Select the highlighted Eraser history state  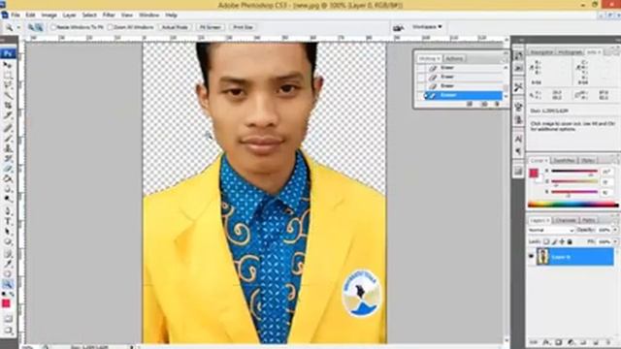[x=463, y=95]
